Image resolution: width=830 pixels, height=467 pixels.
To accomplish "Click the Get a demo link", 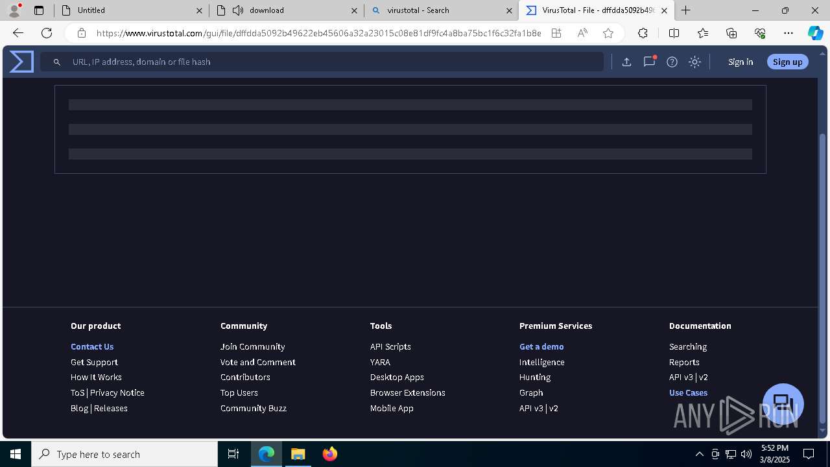I will click(x=541, y=347).
